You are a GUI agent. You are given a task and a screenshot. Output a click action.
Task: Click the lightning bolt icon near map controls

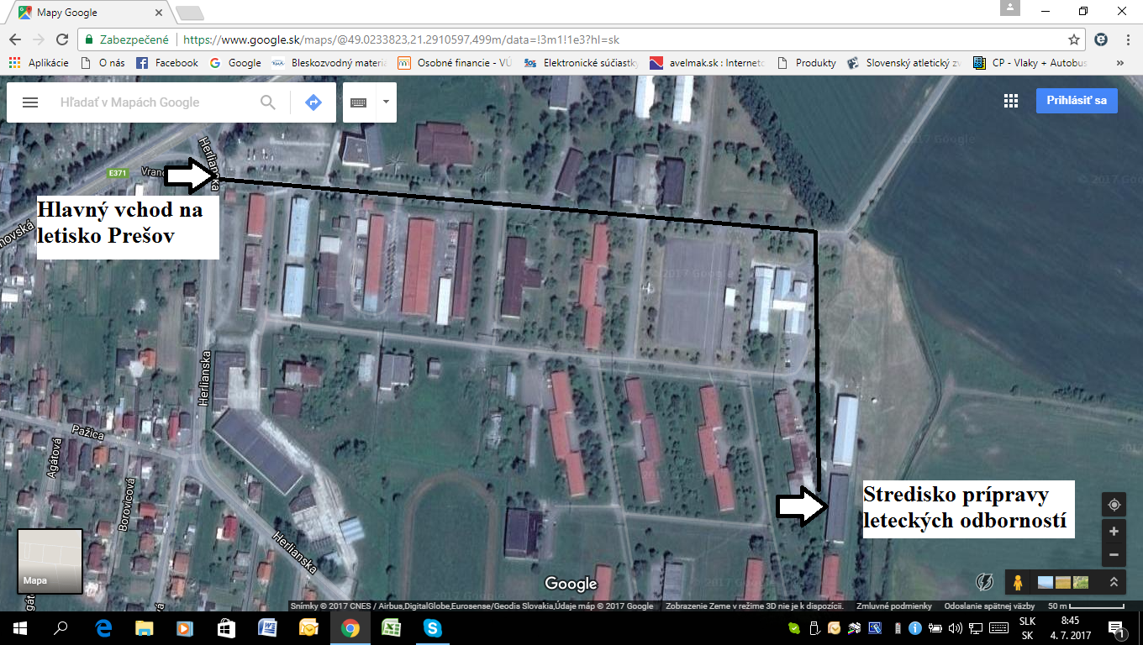(982, 581)
